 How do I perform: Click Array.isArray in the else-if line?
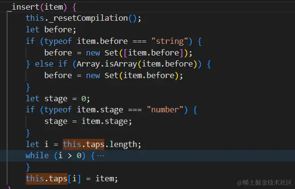click(x=107, y=64)
